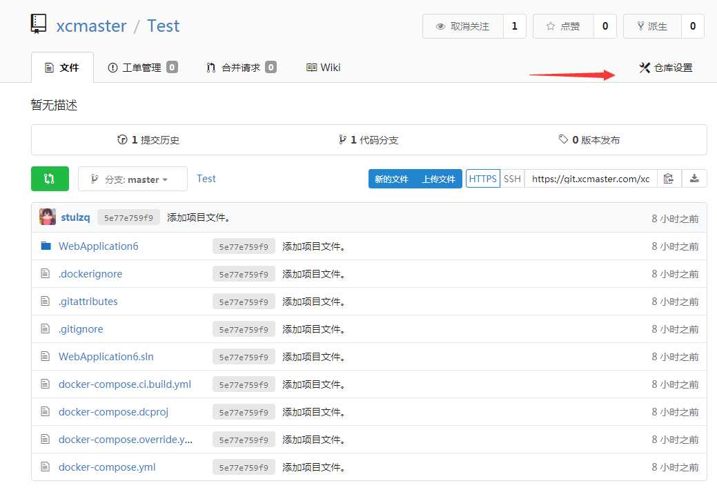Click the stars count next to 点赞
Screen dimensions: 717x490
pyautogui.click(x=605, y=26)
